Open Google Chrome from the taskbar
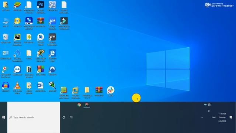Image resolution: width=236 pixels, height=133 pixels. point(79,105)
